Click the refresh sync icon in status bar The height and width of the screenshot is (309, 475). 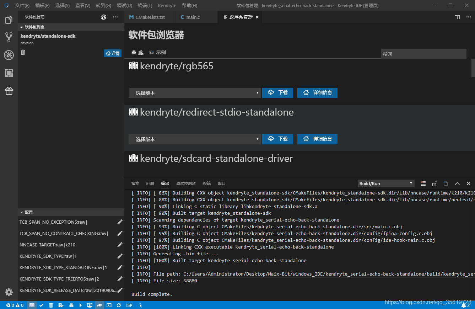119,305
